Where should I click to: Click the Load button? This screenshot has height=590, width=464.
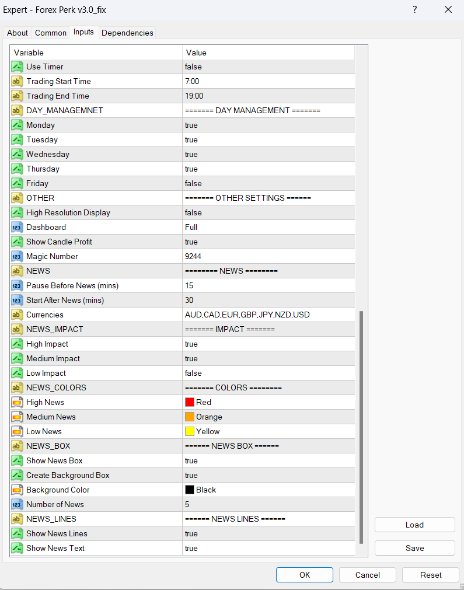click(x=414, y=525)
